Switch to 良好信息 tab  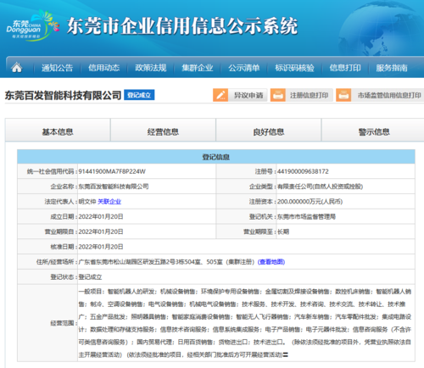[x=269, y=130]
